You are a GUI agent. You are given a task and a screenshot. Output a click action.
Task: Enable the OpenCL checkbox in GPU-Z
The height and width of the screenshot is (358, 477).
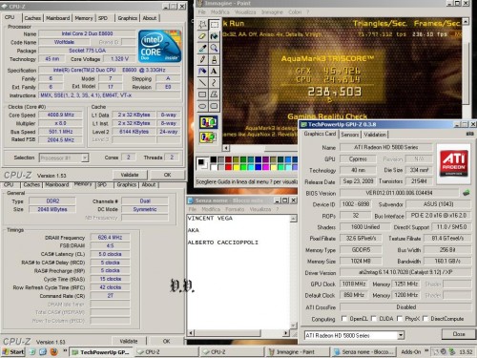(x=344, y=318)
